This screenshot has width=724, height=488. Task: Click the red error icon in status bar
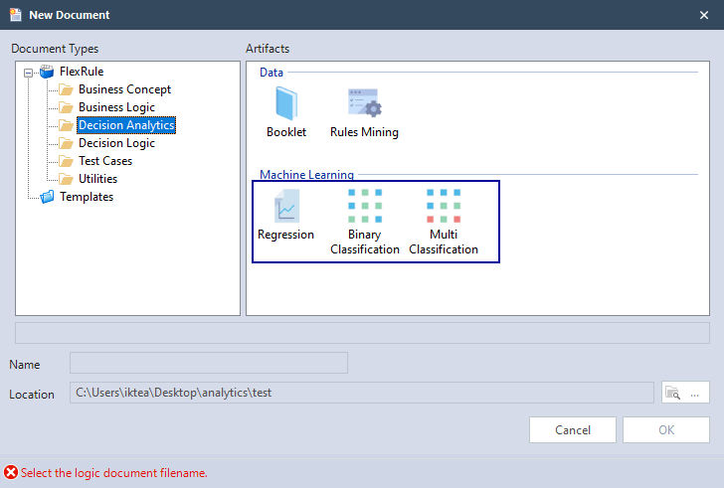pyautogui.click(x=11, y=473)
